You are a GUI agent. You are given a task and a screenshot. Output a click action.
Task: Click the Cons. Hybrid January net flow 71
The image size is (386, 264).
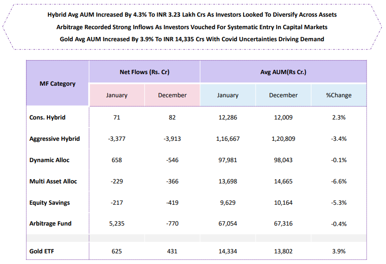[x=117, y=118]
